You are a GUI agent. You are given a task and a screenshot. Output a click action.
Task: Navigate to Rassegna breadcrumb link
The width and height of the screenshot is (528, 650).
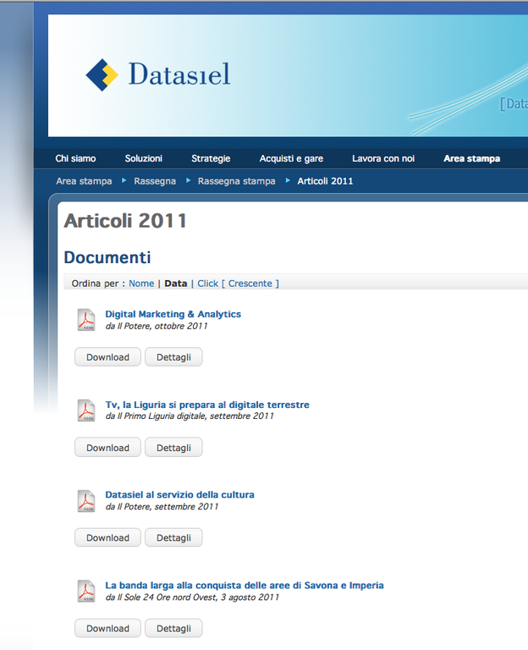(155, 181)
